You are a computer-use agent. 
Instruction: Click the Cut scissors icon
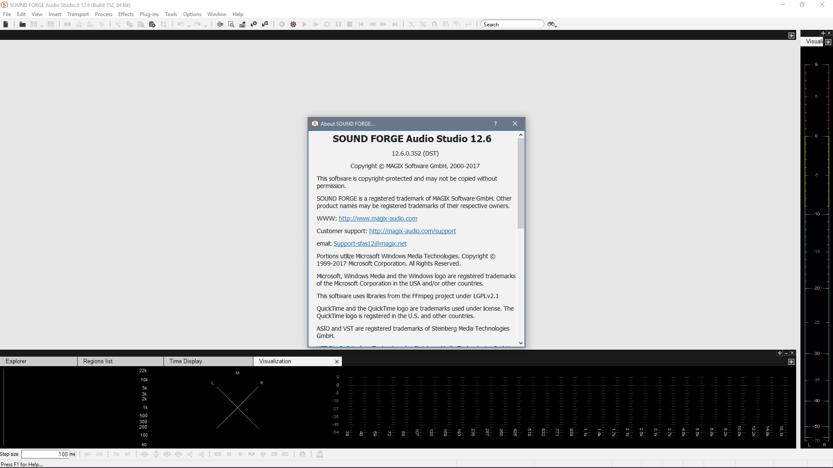(x=118, y=24)
